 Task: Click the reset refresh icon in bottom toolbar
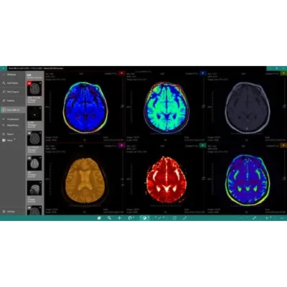[x=174, y=218]
